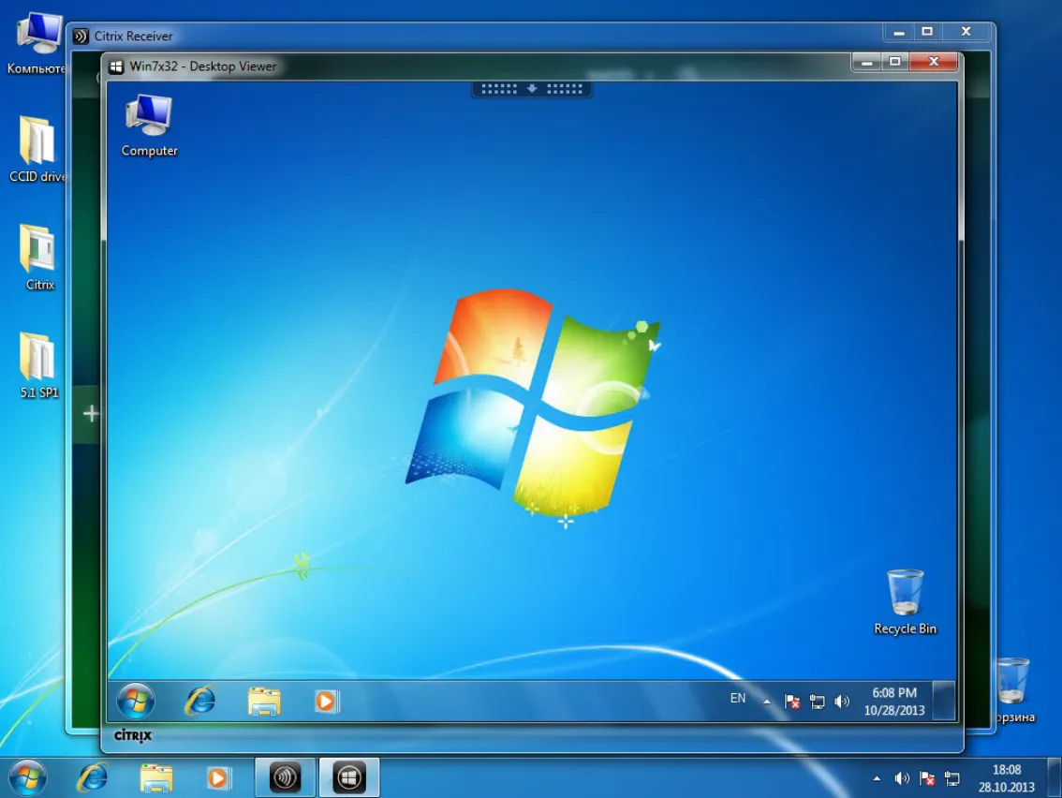Click the remote session Action Center flag
Image resolution: width=1062 pixels, height=798 pixels.
(791, 702)
